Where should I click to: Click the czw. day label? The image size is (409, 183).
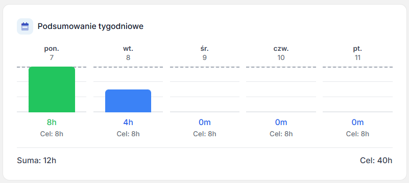(281, 48)
